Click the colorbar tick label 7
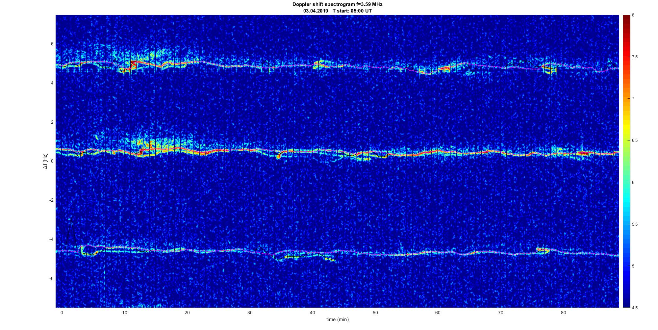The image size is (658, 330). coord(633,99)
